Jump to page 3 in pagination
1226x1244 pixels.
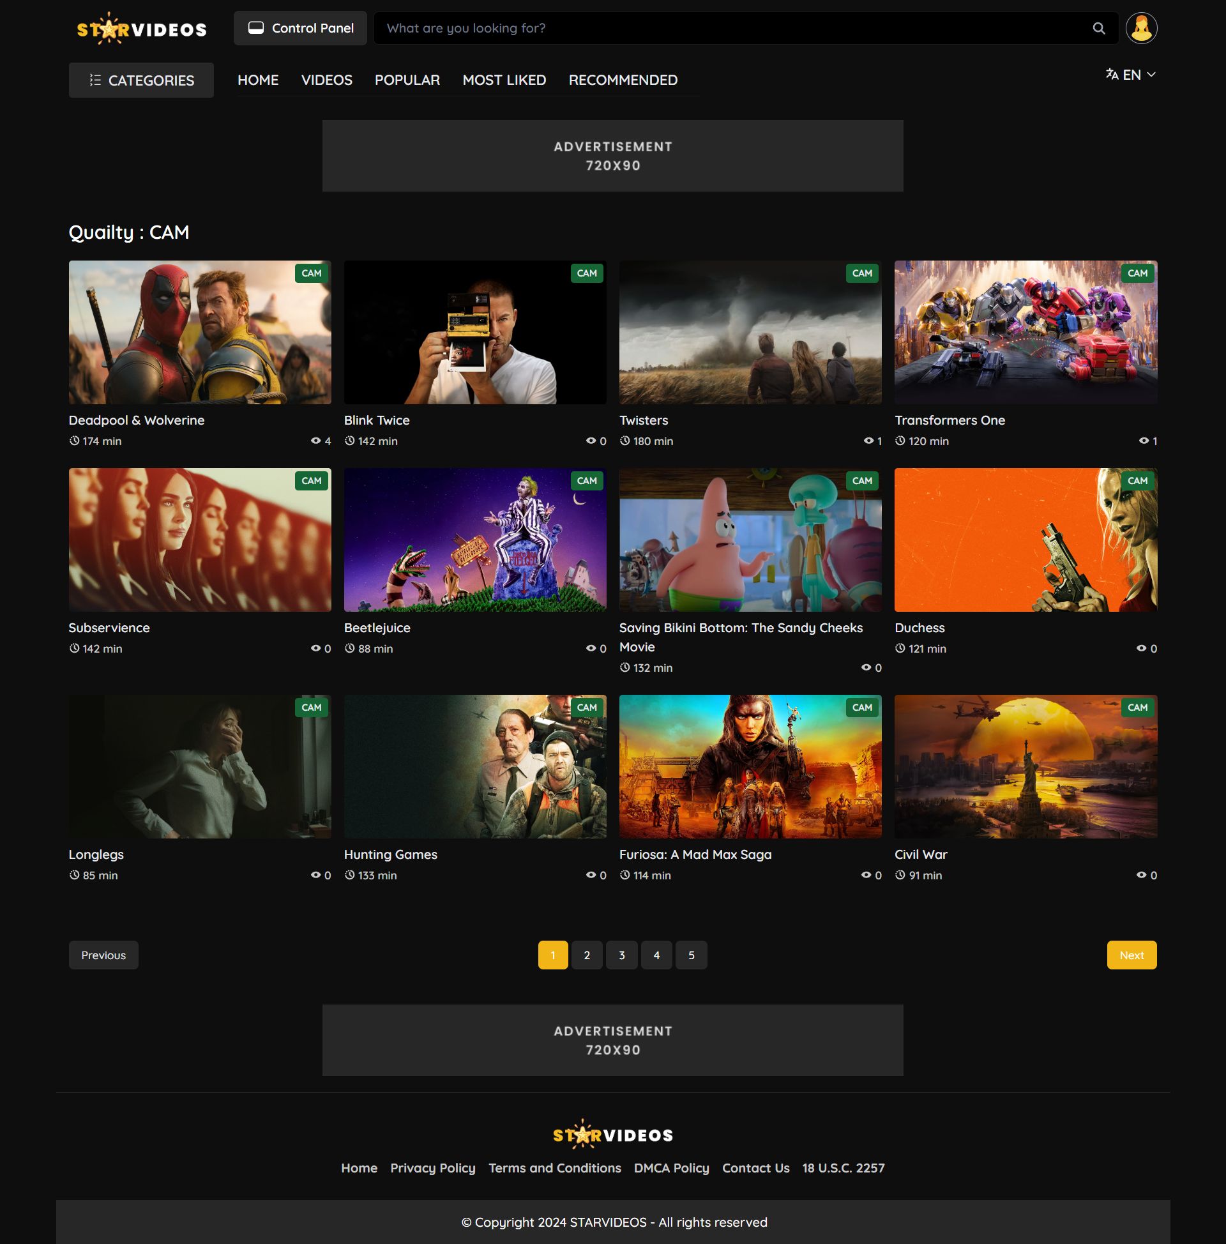point(621,955)
